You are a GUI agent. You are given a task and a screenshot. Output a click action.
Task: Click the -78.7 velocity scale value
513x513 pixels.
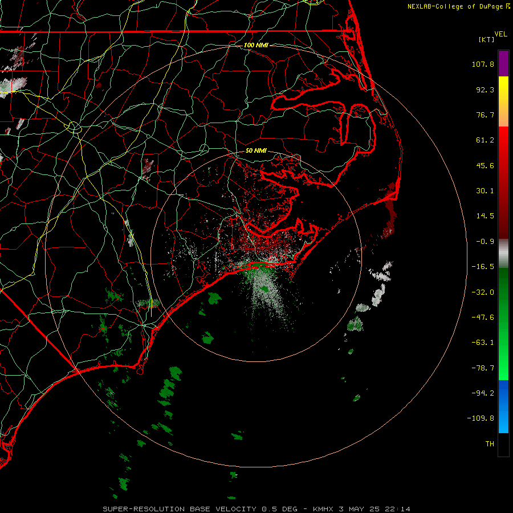483,368
